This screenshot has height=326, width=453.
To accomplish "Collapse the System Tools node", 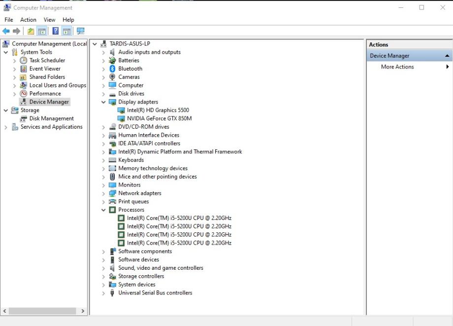I will pos(5,52).
